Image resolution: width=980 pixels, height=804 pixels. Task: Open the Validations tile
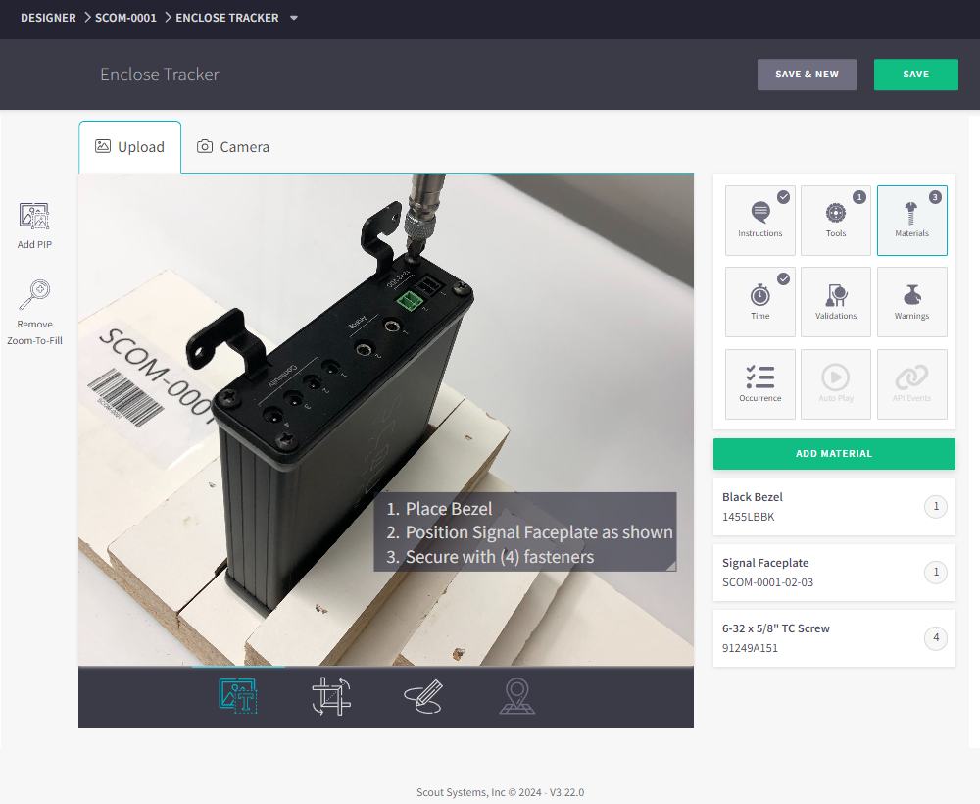(x=836, y=302)
